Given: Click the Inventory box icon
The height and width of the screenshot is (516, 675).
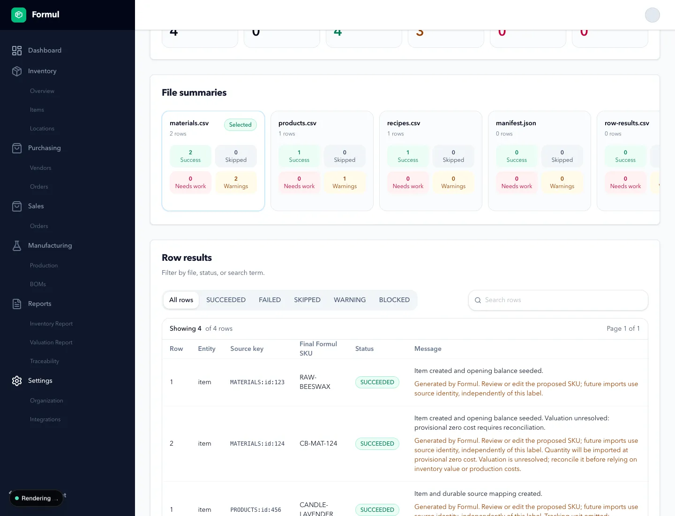Looking at the screenshot, I should pos(17,71).
